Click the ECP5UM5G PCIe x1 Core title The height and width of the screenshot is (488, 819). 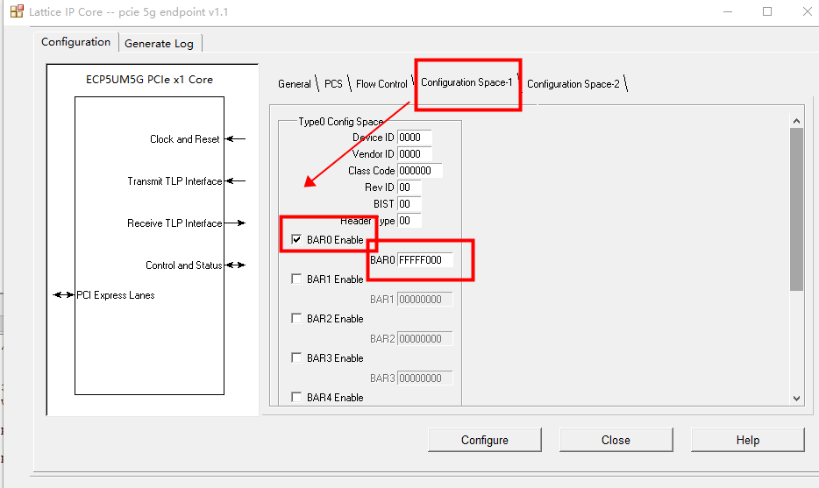point(149,80)
